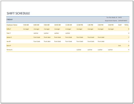The height and width of the screenshot is (104, 134).
Task: Select Kelly F's 12:00 PM manager cell
Action: click(79, 29)
